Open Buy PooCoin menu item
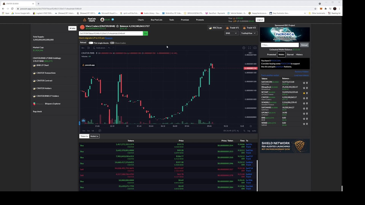Viewport: 365px width, 205px height. (156, 20)
